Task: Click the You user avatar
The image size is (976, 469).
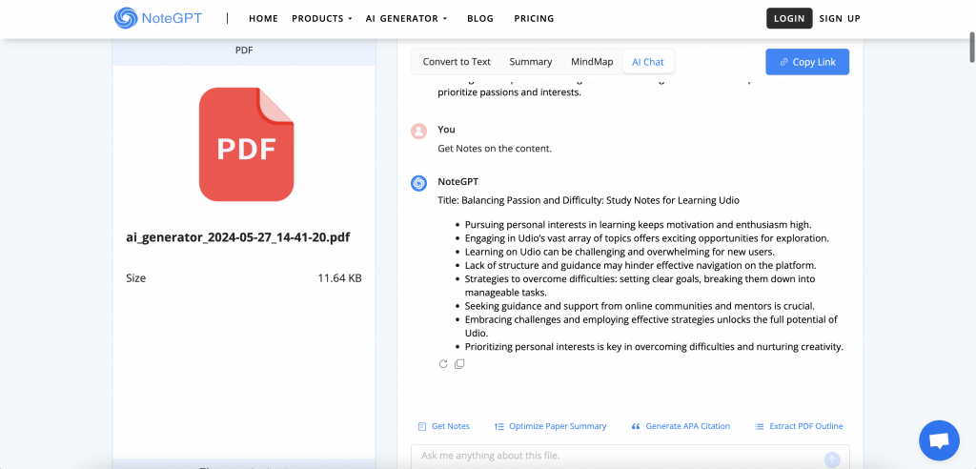Action: pyautogui.click(x=419, y=131)
